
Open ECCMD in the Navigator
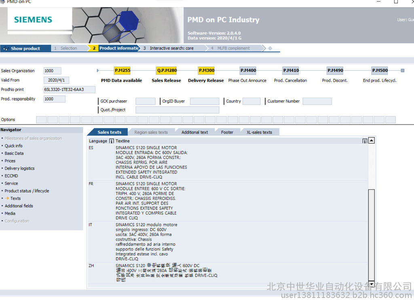point(11,176)
